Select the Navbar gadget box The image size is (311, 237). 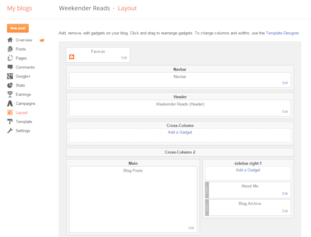click(180, 80)
